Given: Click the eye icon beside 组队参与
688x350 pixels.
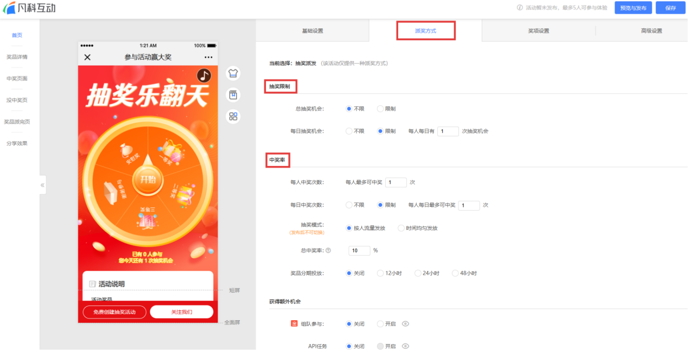Looking at the screenshot, I should pyautogui.click(x=405, y=324).
